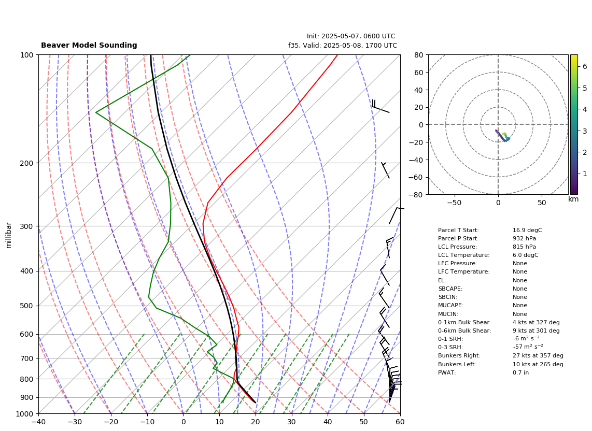Click the "9 kts at 301 deg" value
This screenshot has width=592, height=431.
536,331
